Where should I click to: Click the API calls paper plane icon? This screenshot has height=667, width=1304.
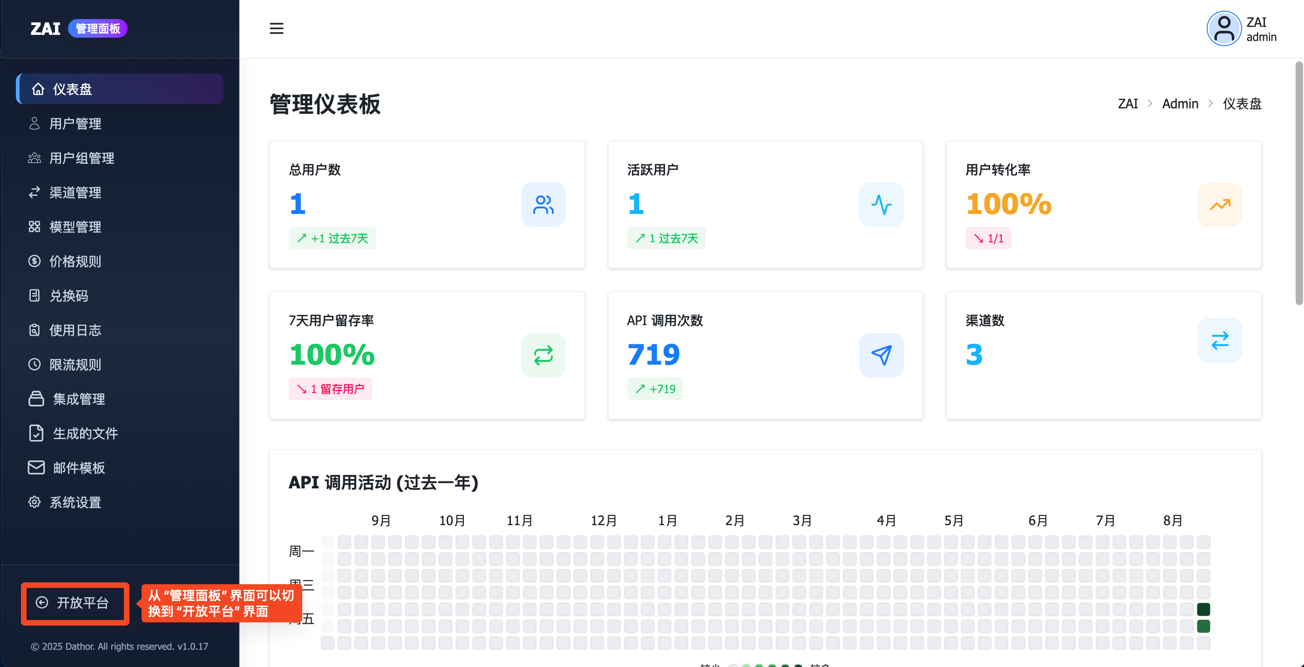tap(881, 355)
